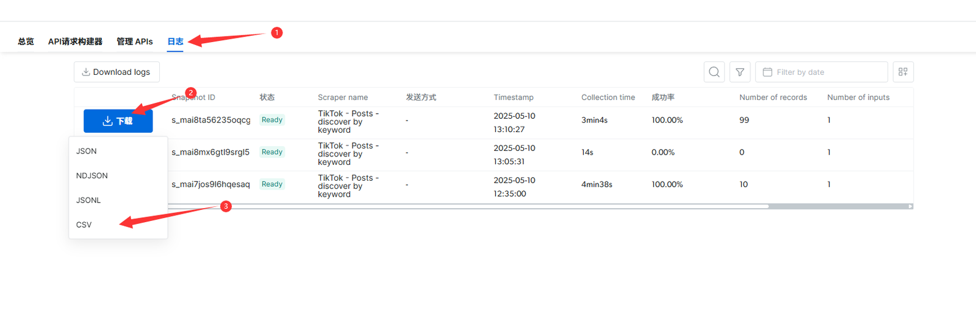Click the scrollbar right arrow

coord(911,206)
